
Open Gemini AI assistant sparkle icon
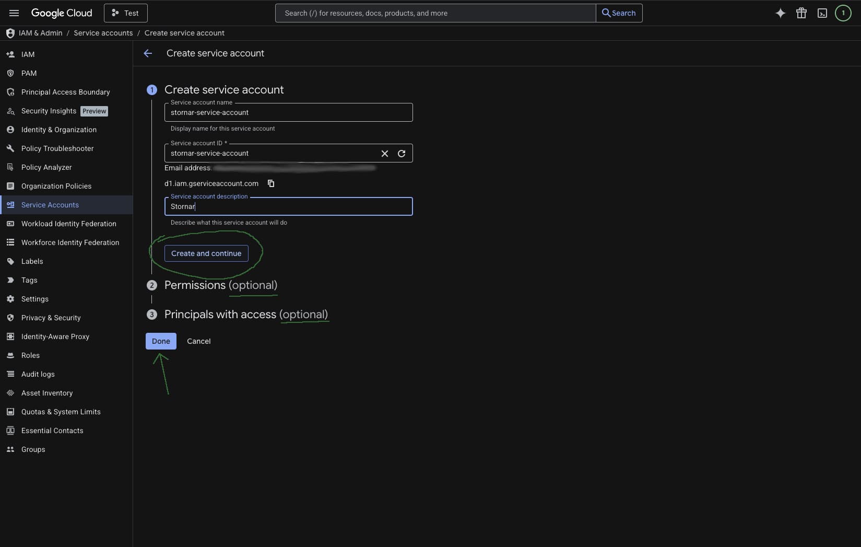coord(780,13)
